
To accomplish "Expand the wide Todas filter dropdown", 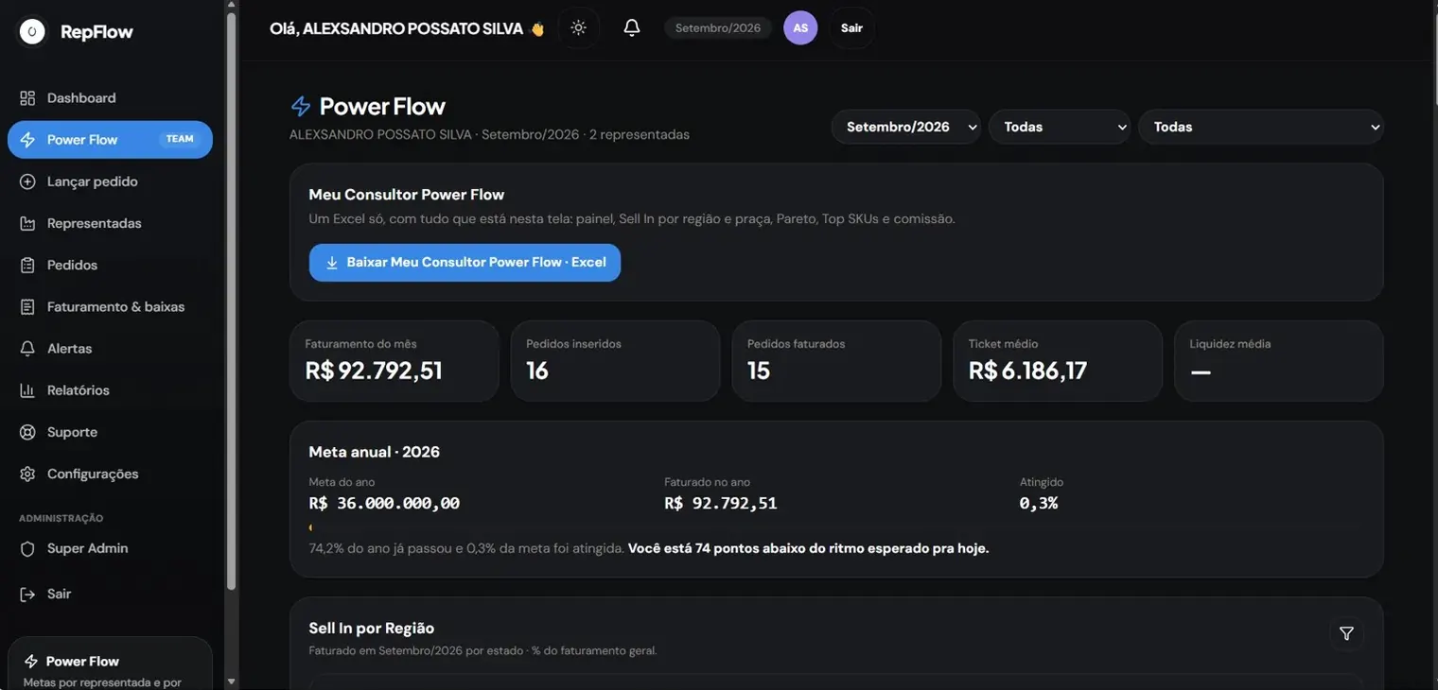I will [1261, 127].
